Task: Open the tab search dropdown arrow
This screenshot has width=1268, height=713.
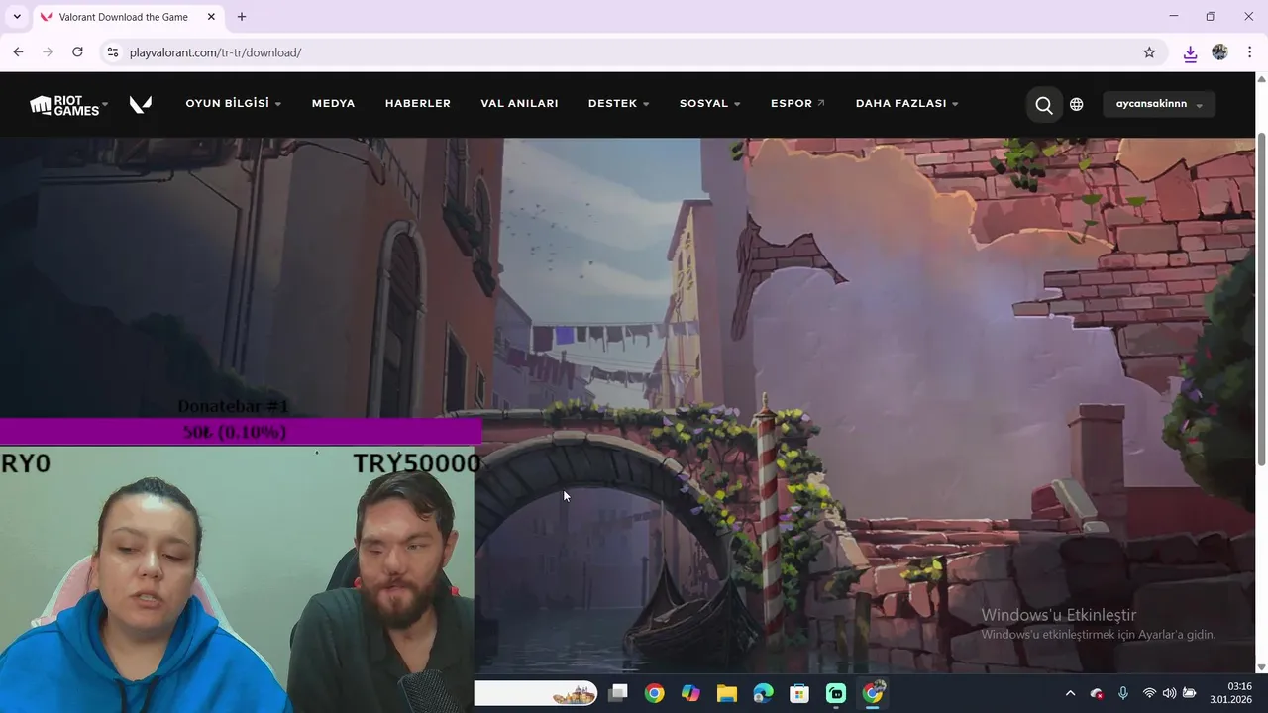Action: pos(16,17)
